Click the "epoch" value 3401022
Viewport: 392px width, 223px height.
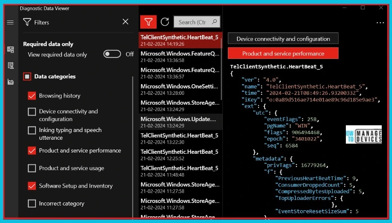305,139
